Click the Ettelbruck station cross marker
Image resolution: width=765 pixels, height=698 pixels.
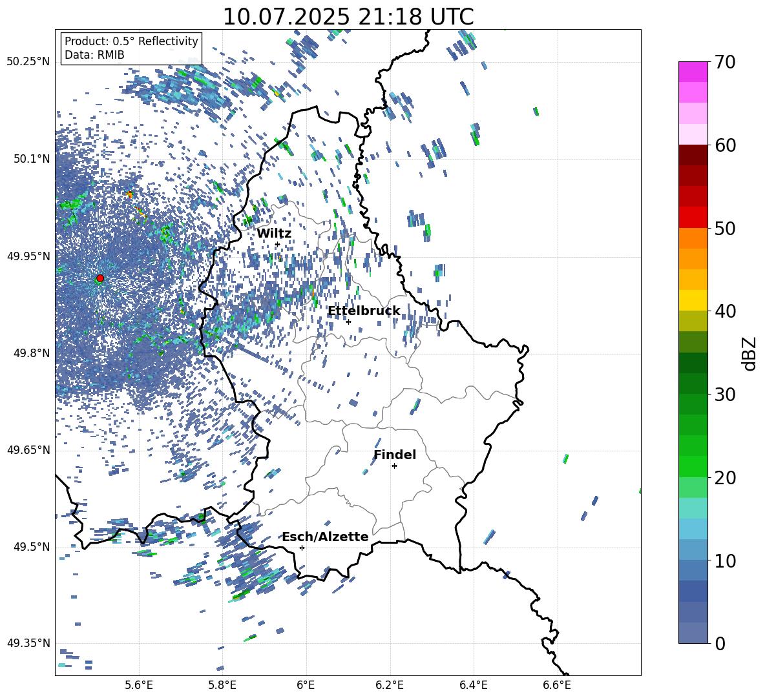coord(348,322)
